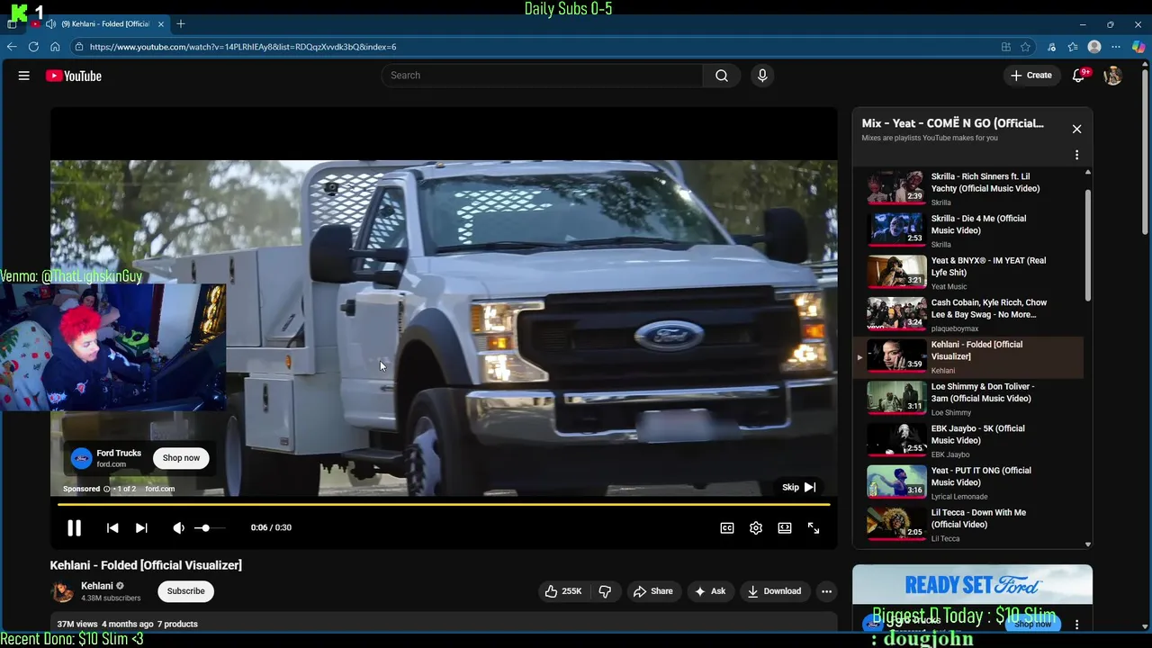The width and height of the screenshot is (1152, 648).
Task: Click Shop now on Ford Trucks ad
Action: 181,458
